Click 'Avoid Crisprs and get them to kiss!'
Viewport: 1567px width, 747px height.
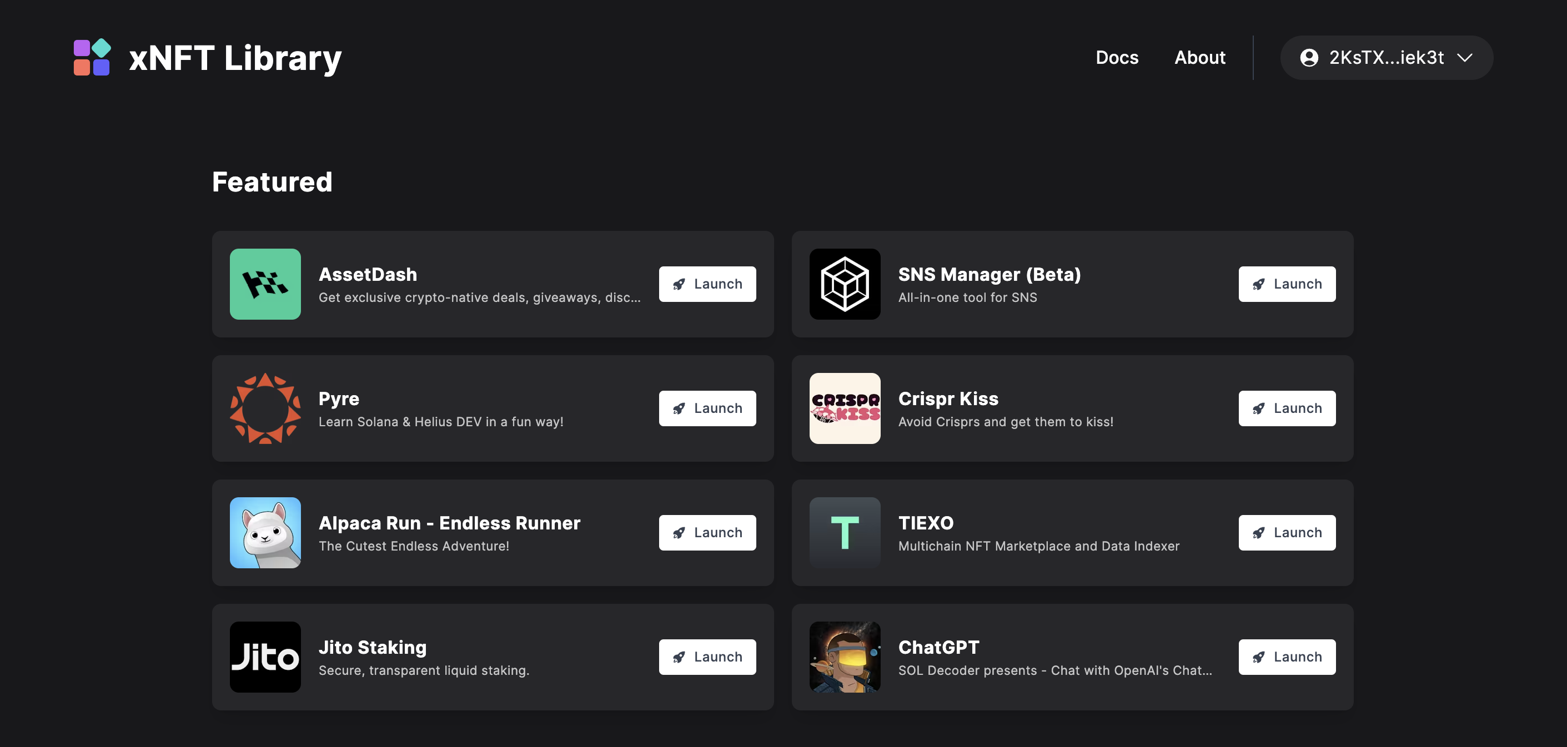pyautogui.click(x=1006, y=421)
